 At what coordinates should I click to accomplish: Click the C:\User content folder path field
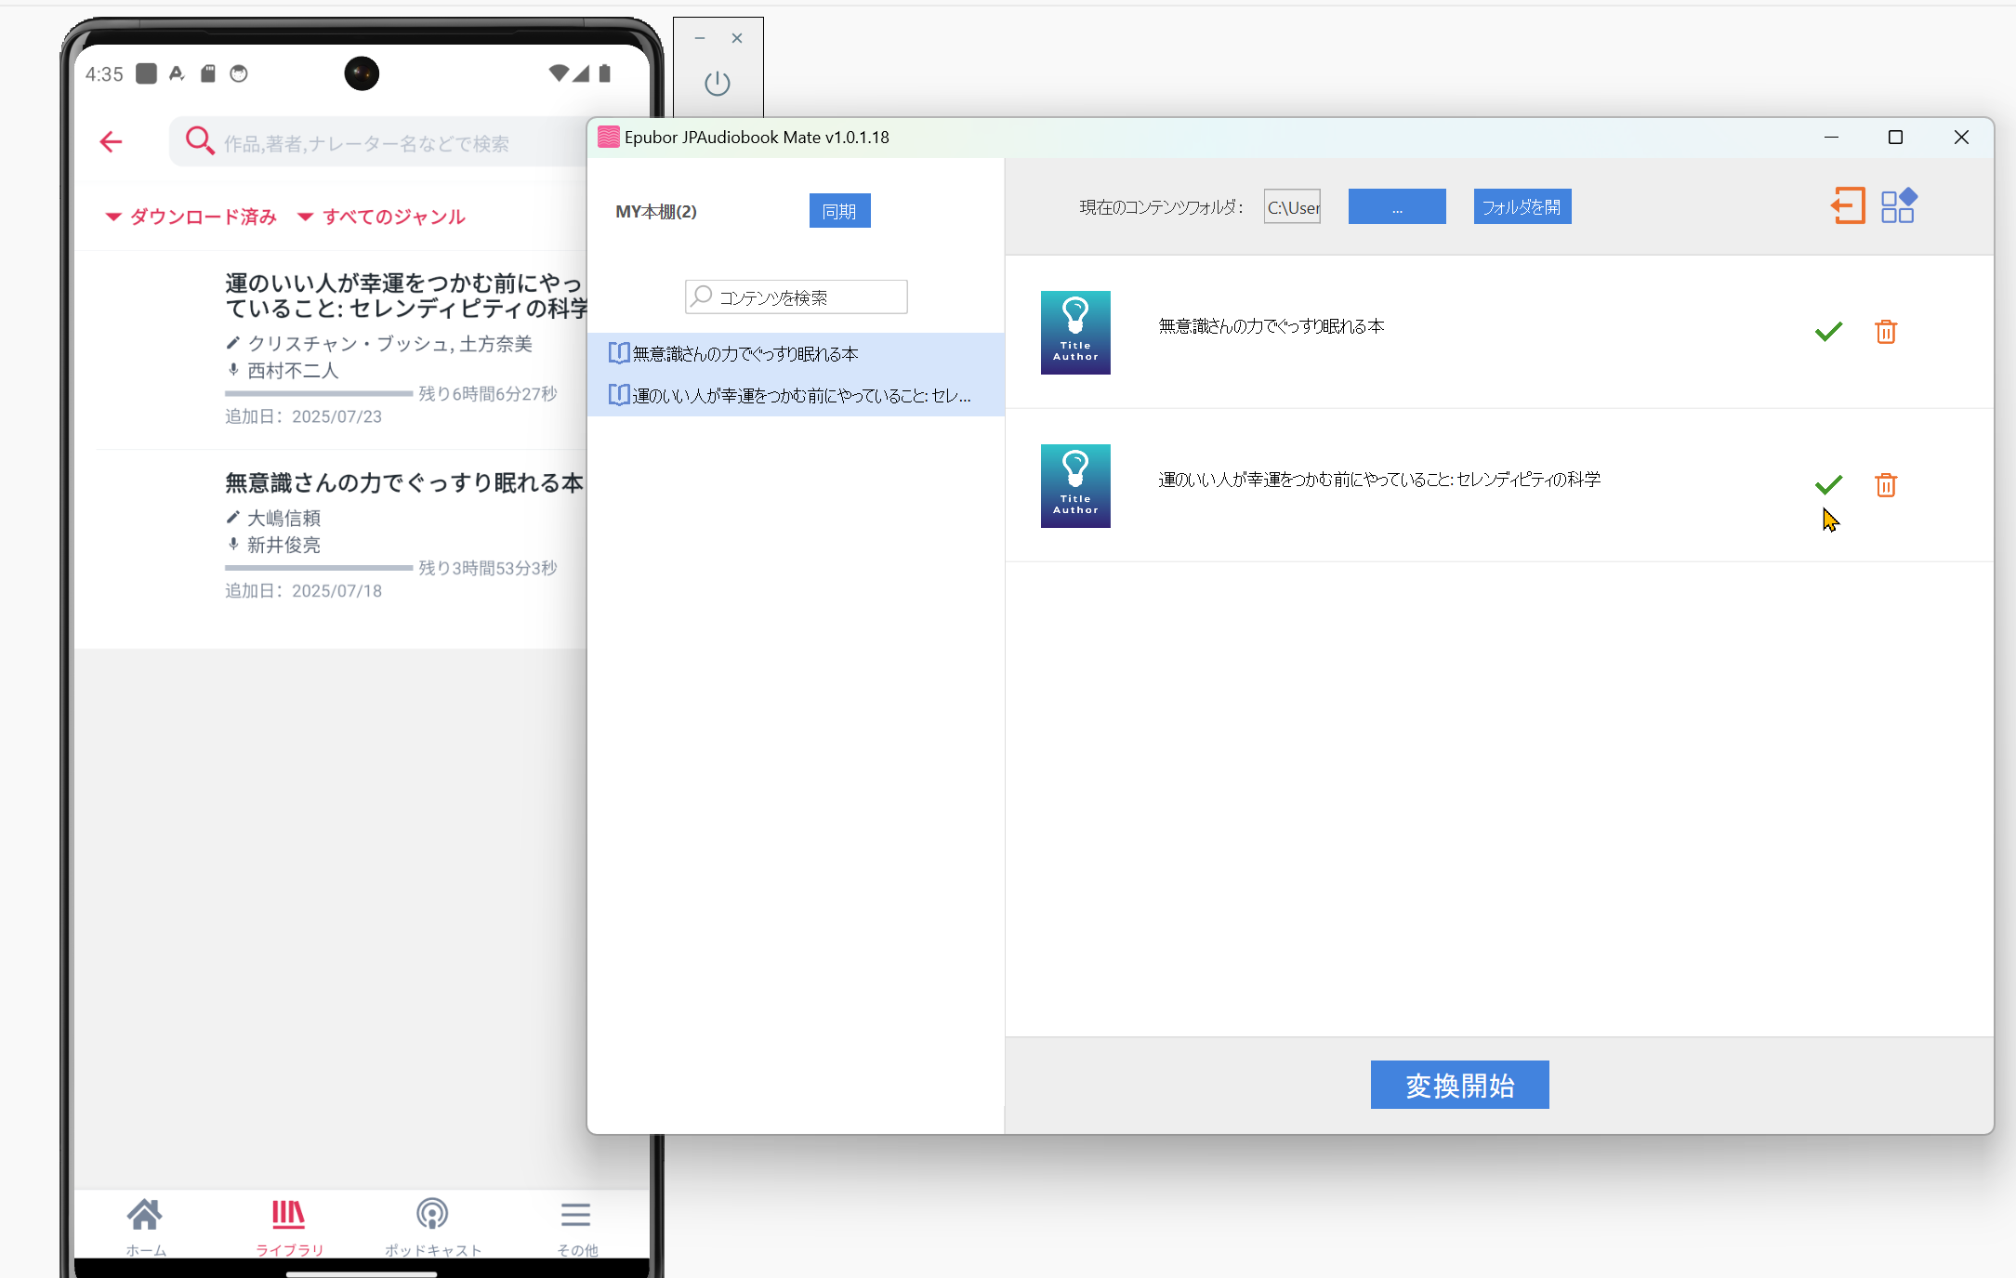1292,206
